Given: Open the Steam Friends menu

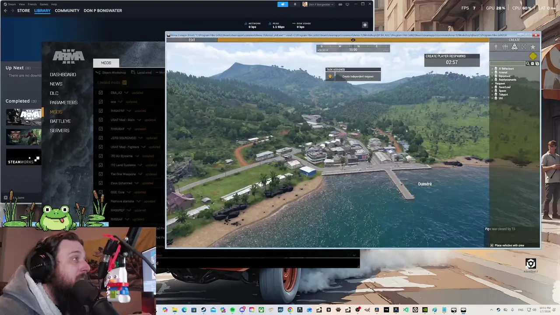Looking at the screenshot, I should pos(32,4).
